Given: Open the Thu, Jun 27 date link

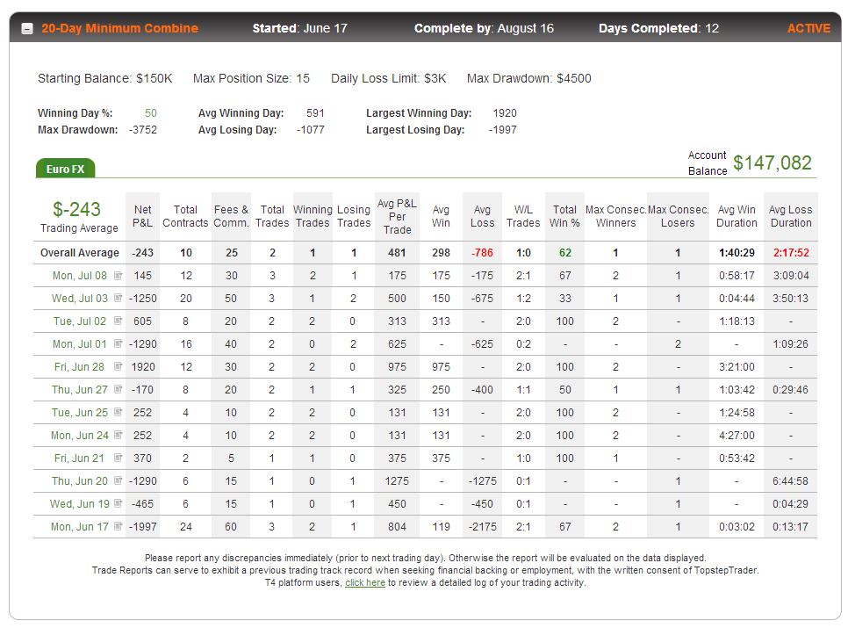Looking at the screenshot, I should pyautogui.click(x=80, y=389).
